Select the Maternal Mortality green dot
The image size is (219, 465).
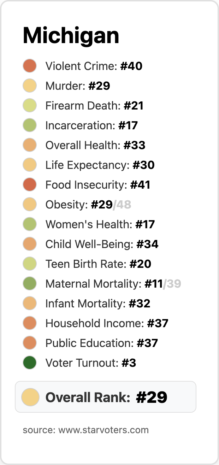30,284
